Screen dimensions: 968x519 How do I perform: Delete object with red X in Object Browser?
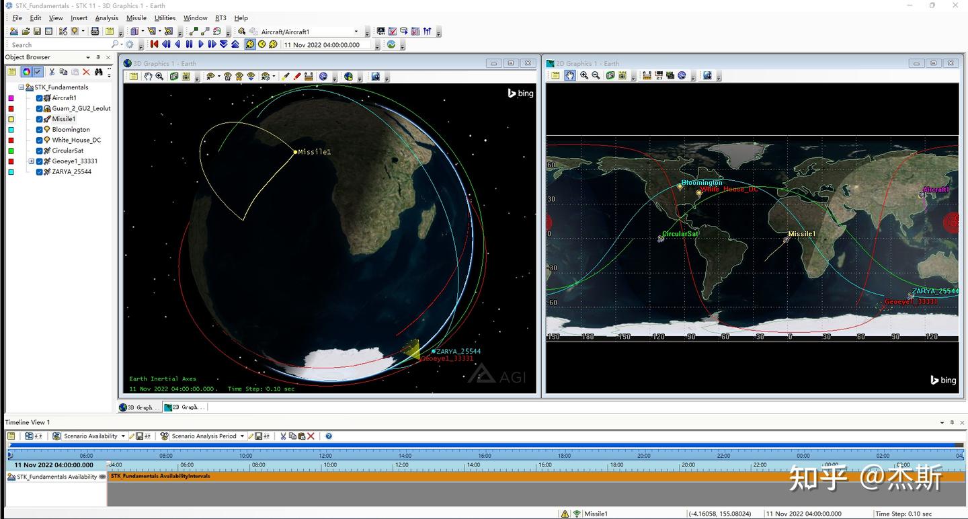point(86,72)
